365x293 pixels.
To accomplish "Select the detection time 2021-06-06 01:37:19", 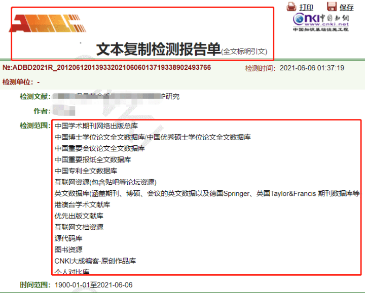I will (x=312, y=68).
